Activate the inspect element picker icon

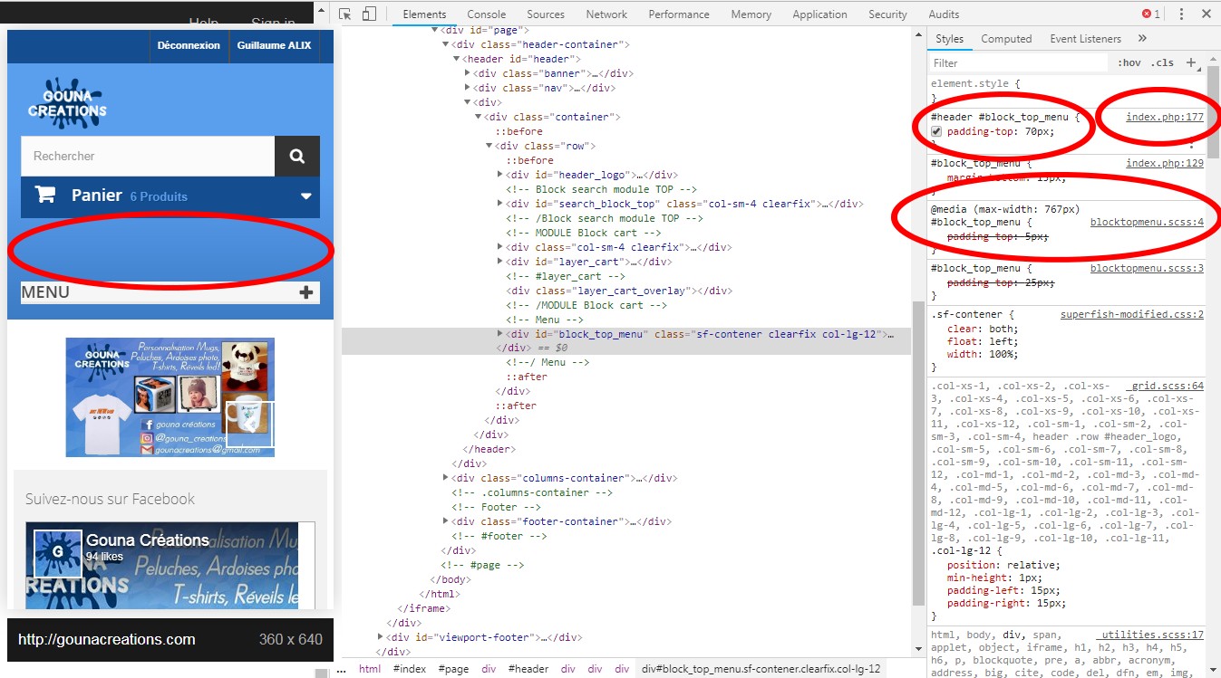(x=345, y=14)
